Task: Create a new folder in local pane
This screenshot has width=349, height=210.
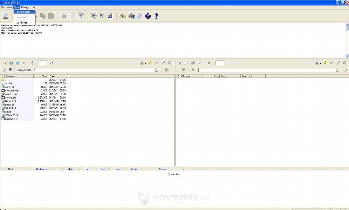Action: [18, 63]
